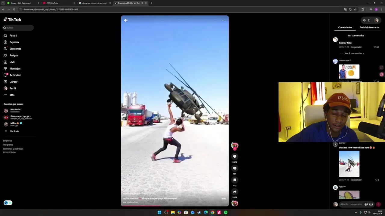
Task: Open the Programa footer link
Action: tap(8, 145)
